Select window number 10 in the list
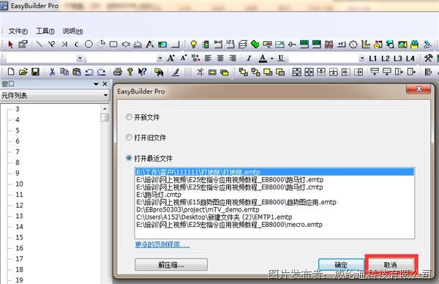The width and height of the screenshot is (439, 284). point(19,184)
